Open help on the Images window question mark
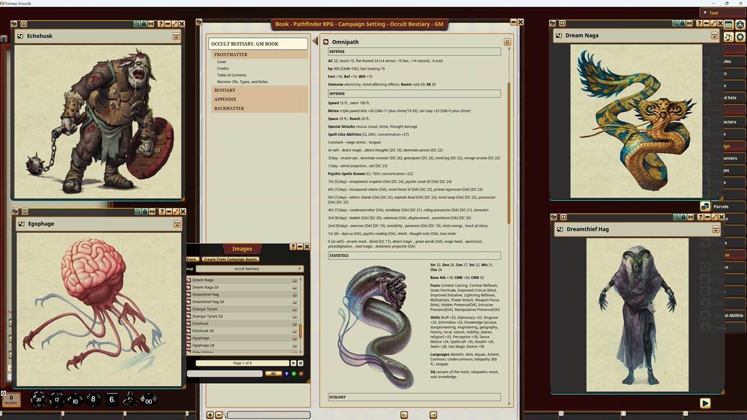This screenshot has height=420, width=747. [x=292, y=247]
